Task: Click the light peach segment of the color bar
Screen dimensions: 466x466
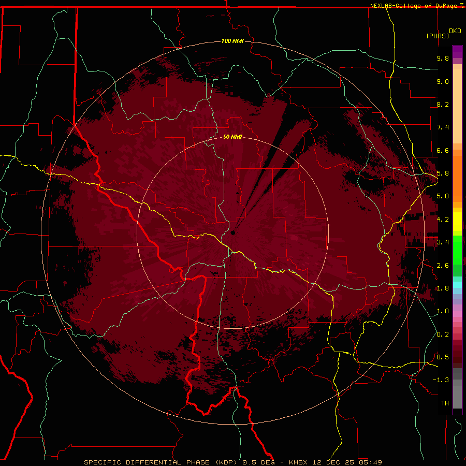Action: (457, 106)
